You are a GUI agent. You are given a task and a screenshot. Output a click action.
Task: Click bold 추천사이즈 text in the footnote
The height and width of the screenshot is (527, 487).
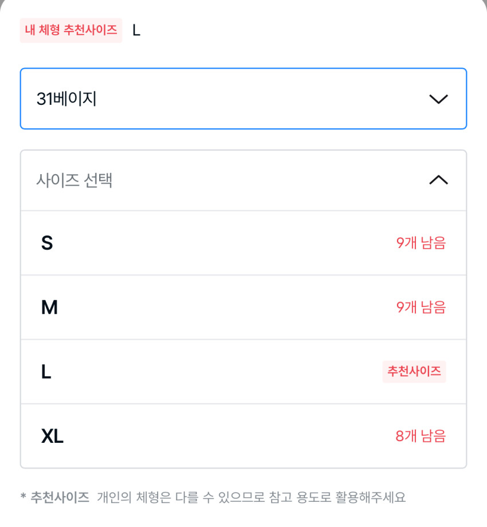(x=60, y=497)
